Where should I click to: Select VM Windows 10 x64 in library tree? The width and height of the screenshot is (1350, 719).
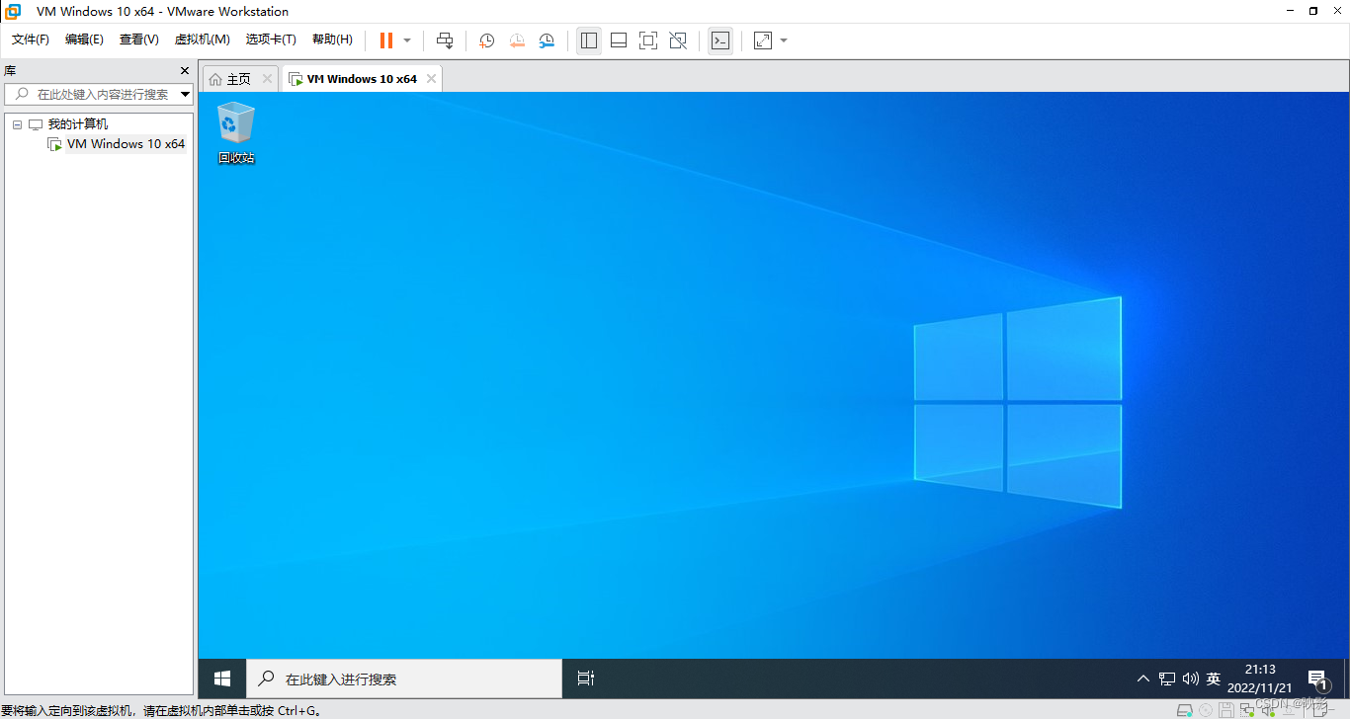[x=126, y=144]
